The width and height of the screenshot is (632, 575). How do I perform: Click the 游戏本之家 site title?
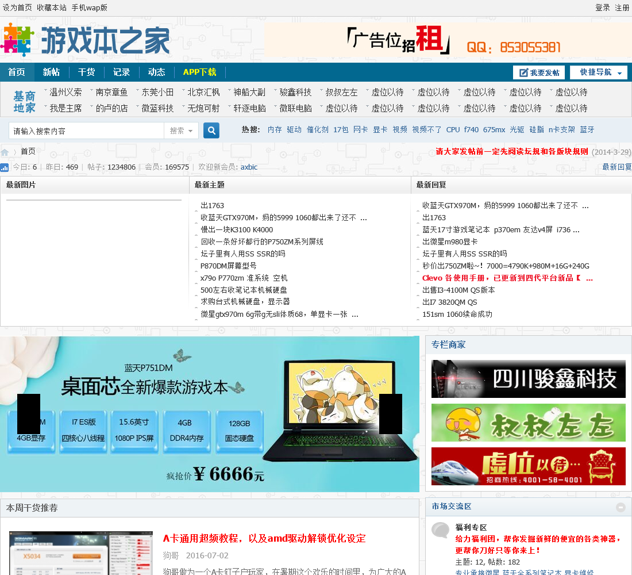(x=106, y=40)
